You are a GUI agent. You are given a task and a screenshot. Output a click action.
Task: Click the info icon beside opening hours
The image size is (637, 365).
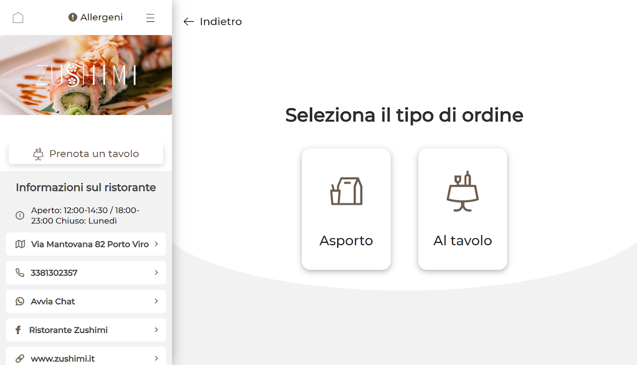pyautogui.click(x=20, y=215)
